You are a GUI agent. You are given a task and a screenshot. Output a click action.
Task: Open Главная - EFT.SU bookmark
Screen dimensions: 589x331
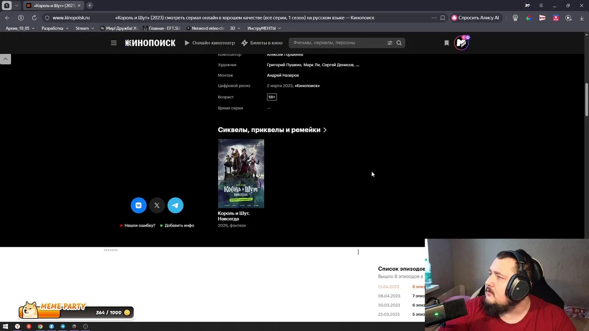click(x=162, y=28)
